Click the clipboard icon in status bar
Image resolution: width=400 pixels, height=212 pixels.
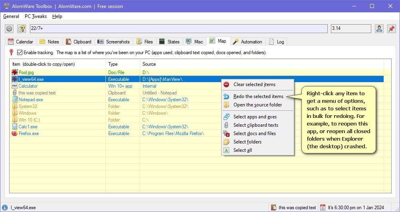coord(273,207)
